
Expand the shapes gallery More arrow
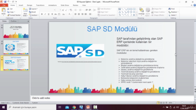tap(137, 15)
